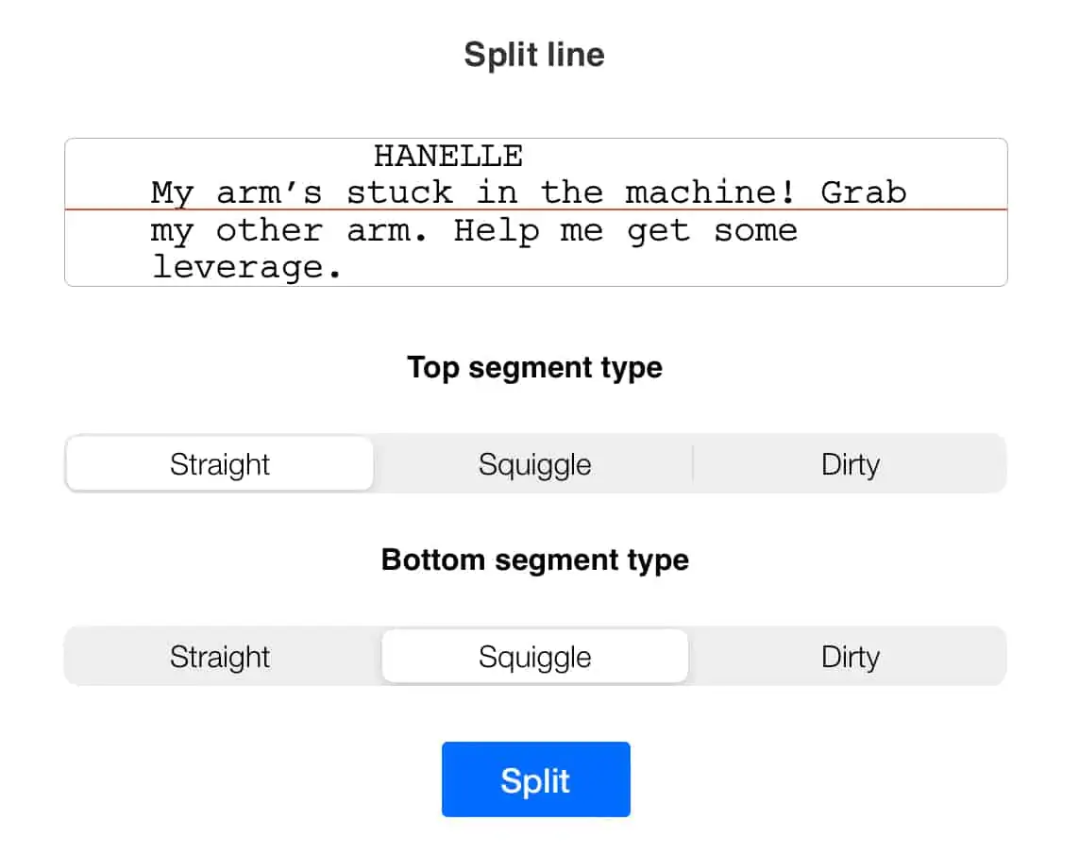This screenshot has width=1079, height=853.
Task: Click the word "some" in the dialogue preview
Action: click(755, 231)
